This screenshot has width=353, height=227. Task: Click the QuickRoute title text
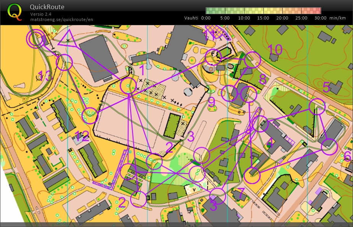(x=47, y=7)
